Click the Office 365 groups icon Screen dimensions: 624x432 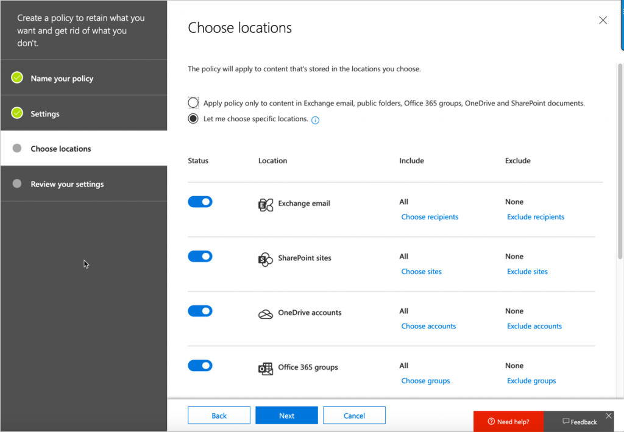click(x=265, y=369)
